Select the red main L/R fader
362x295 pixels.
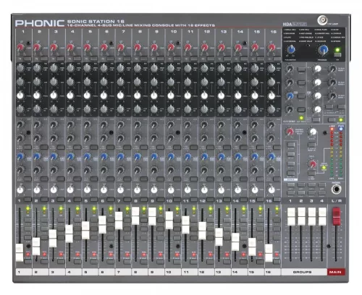tap(336, 216)
